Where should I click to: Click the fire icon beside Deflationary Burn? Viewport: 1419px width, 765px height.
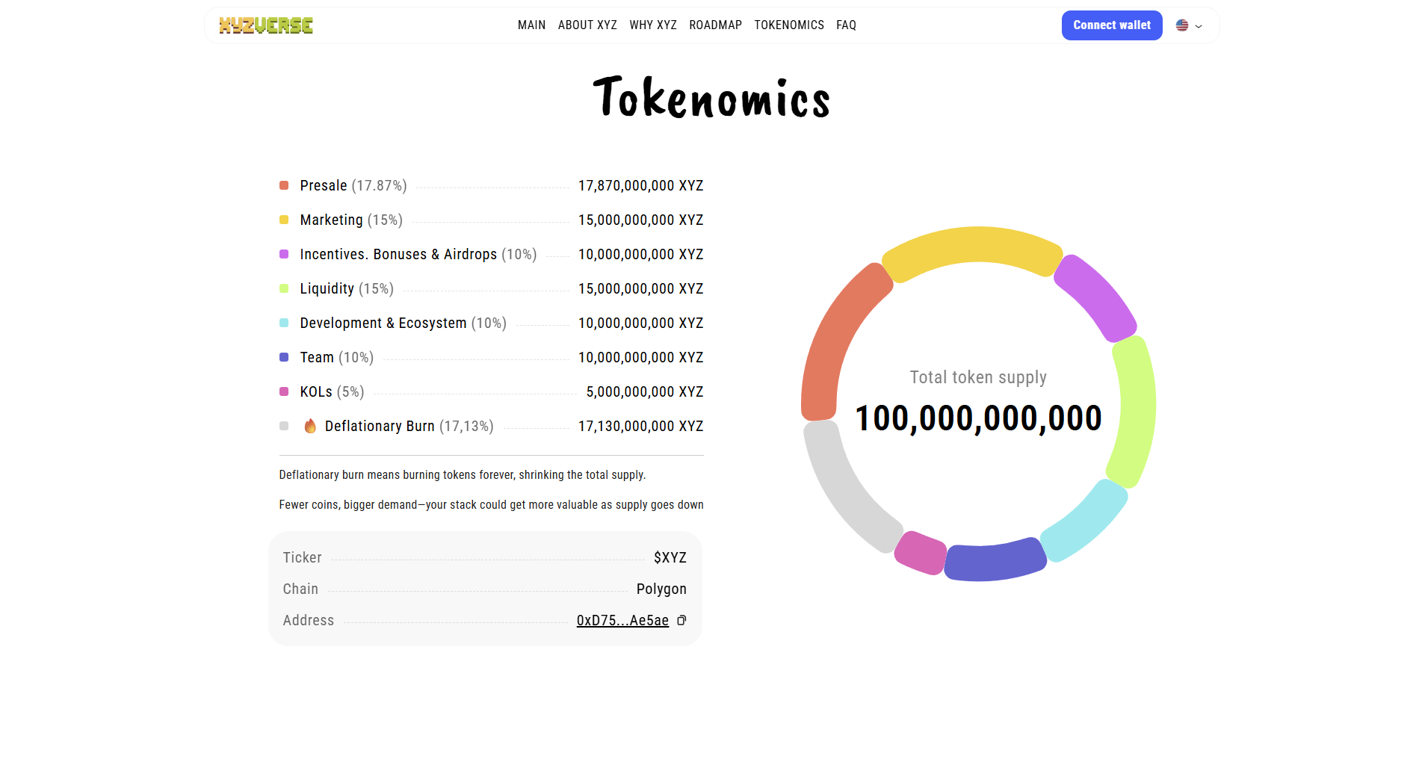pos(309,426)
